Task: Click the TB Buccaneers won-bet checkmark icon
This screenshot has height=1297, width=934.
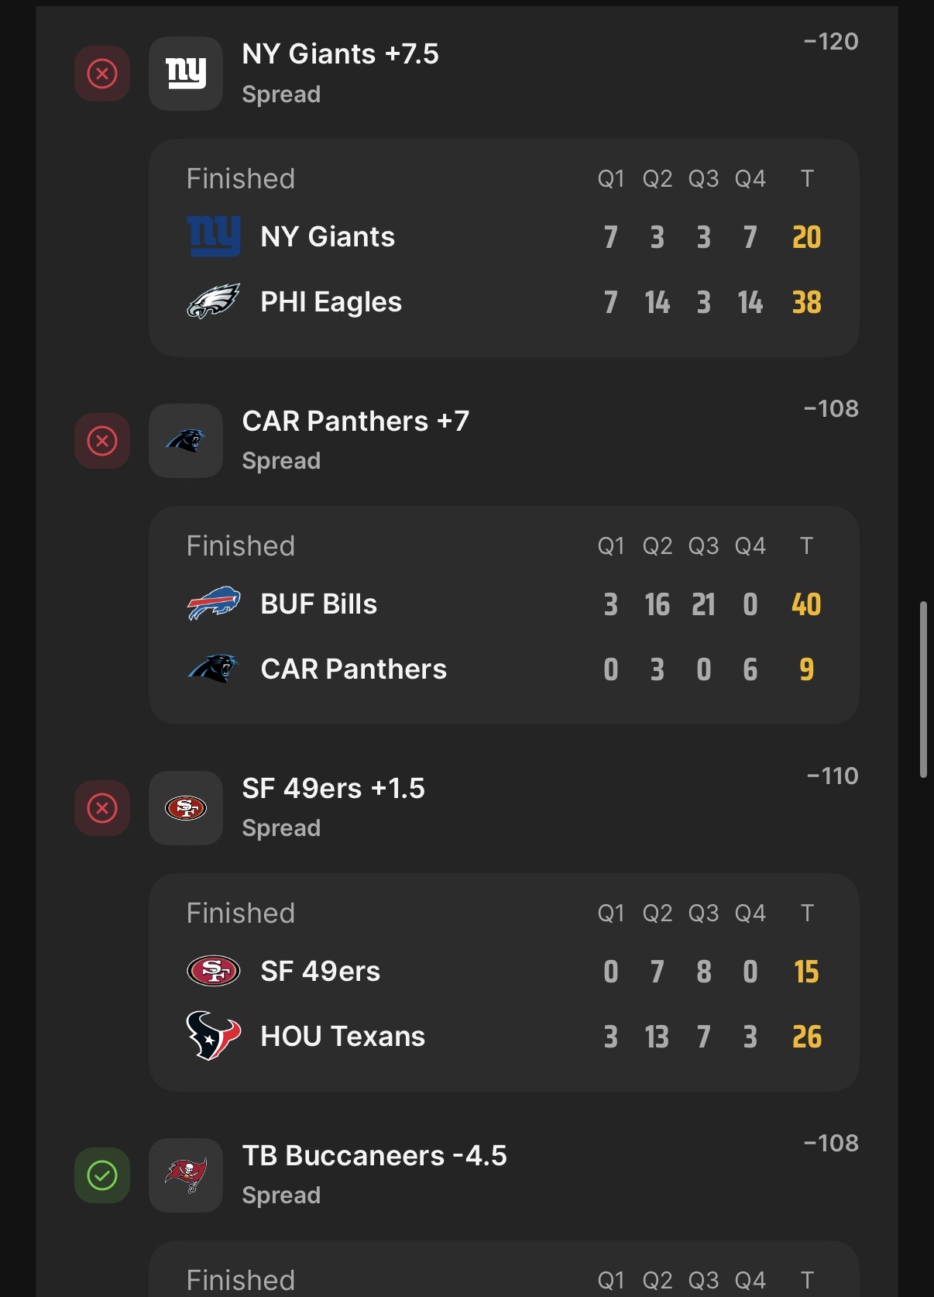Action: (102, 1175)
